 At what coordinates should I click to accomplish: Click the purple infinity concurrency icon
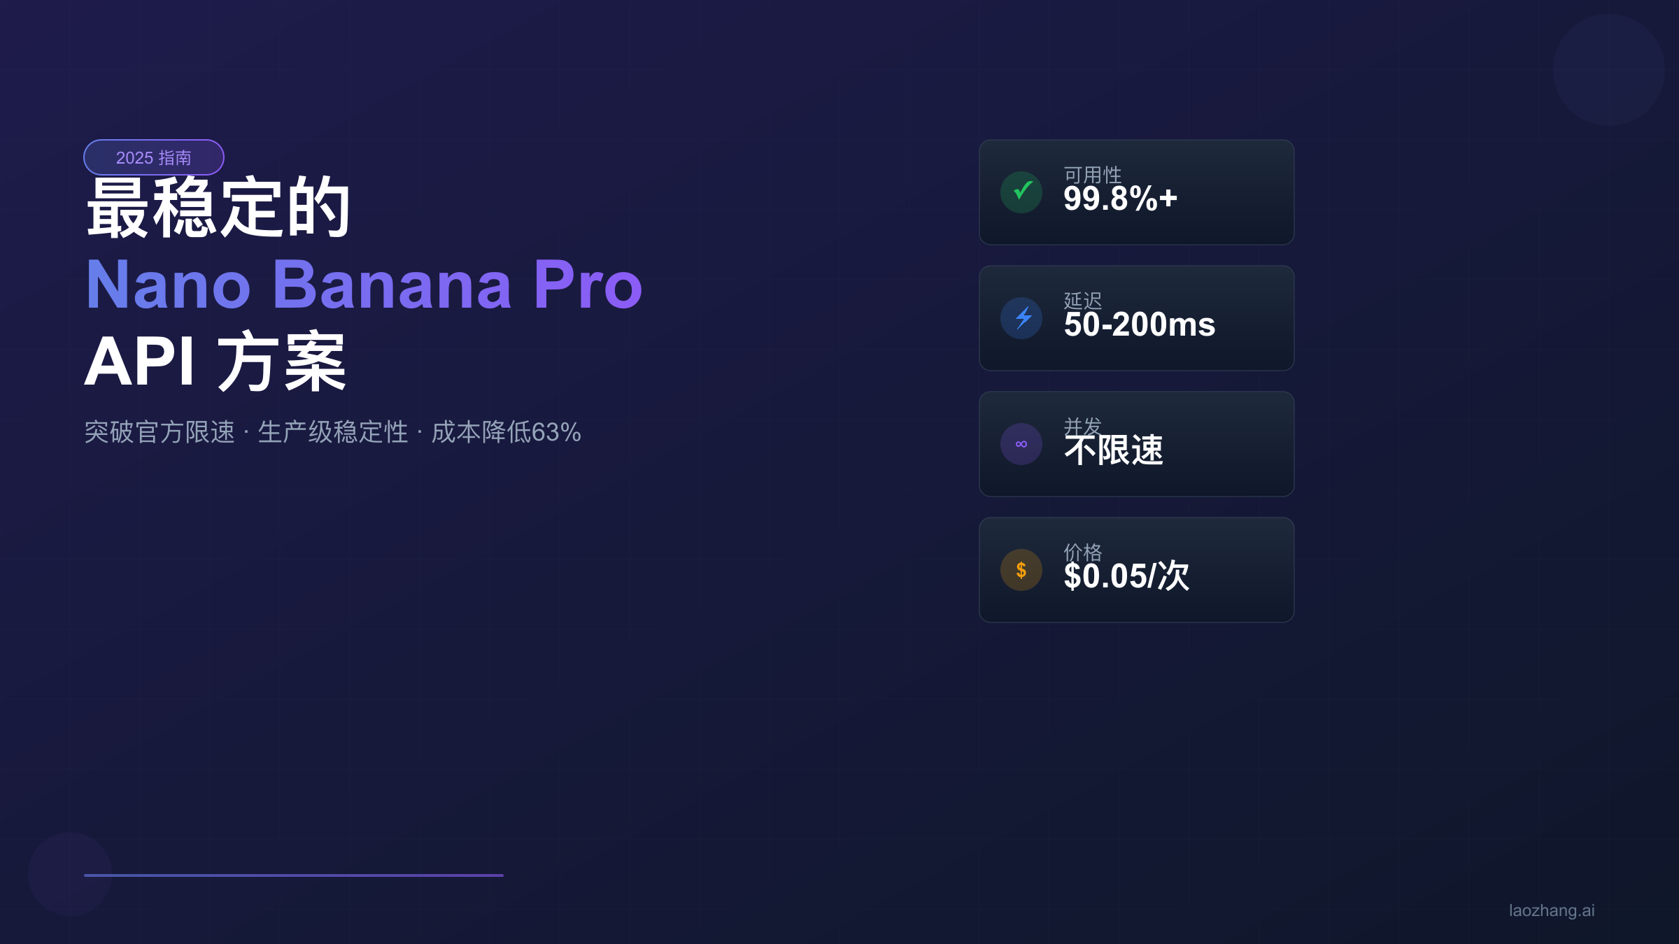[x=1021, y=444]
